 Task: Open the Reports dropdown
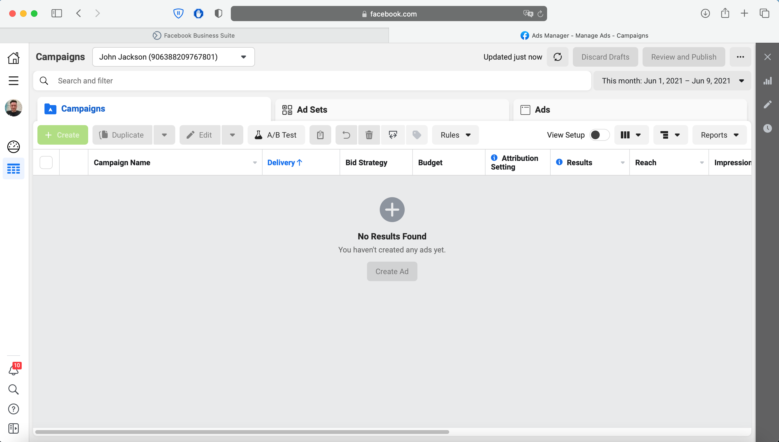coord(719,135)
